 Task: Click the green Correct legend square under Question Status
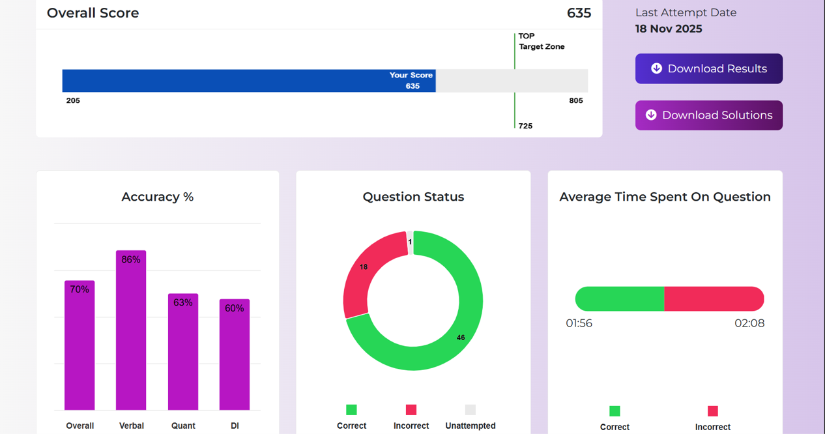[351, 410]
